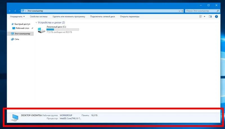Viewport: 225px width, 129px height.
Task: Maximize the explorer window
Action: [208, 5]
